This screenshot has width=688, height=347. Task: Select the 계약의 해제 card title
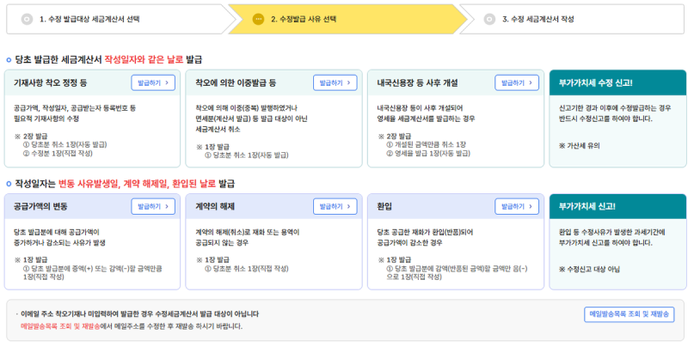coord(216,206)
